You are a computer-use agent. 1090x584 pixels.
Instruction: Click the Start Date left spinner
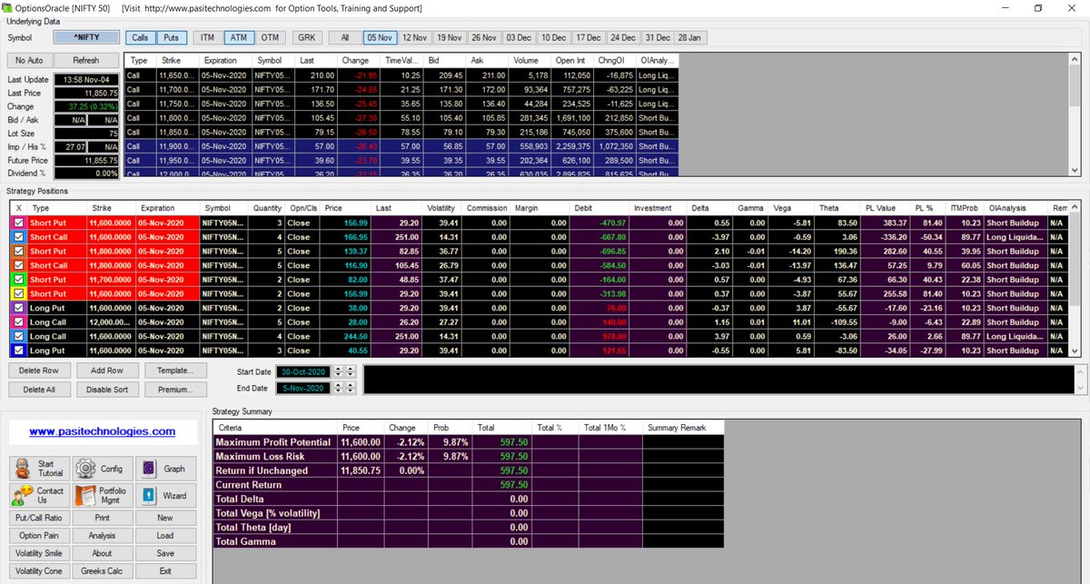(x=339, y=371)
